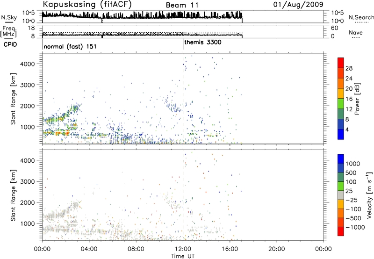Viewport: 374px width, 259px height.
Task: Click the 'Freq. [MHz]' axis label
Action: (8, 31)
